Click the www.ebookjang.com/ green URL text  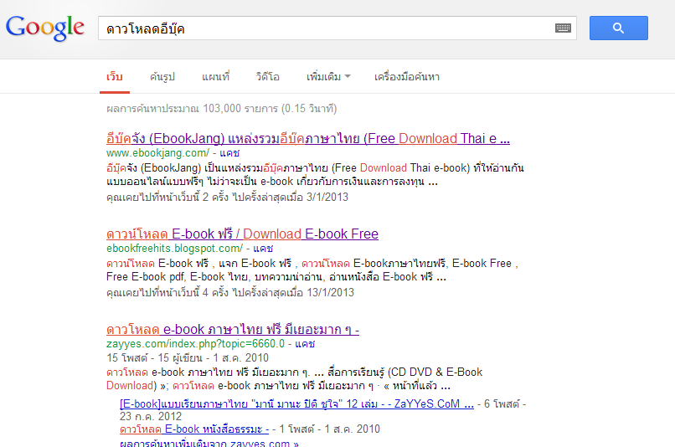pos(158,152)
